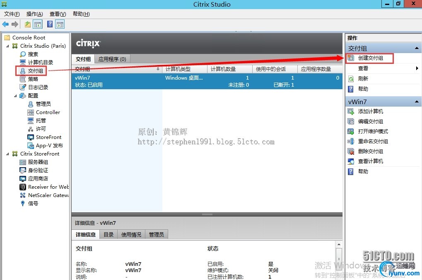
Task: Sort by 交付组 column header
Action: pos(117,69)
